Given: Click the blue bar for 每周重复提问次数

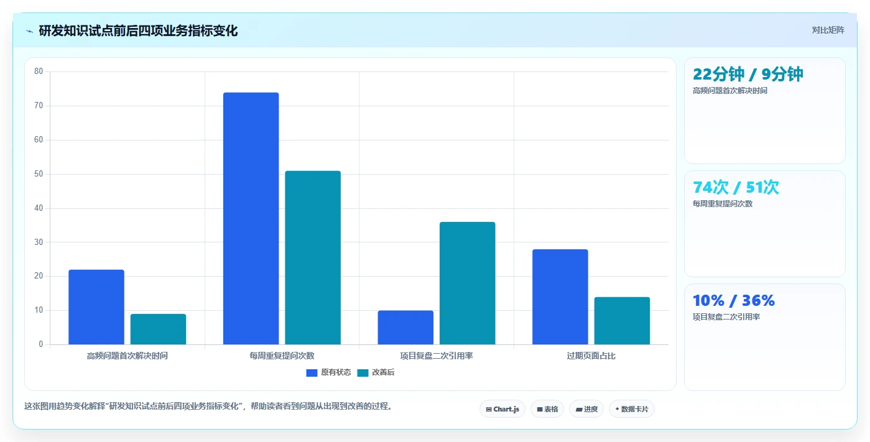Looking at the screenshot, I should 251,218.
